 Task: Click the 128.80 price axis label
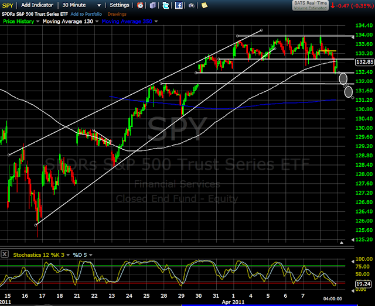[364, 156]
